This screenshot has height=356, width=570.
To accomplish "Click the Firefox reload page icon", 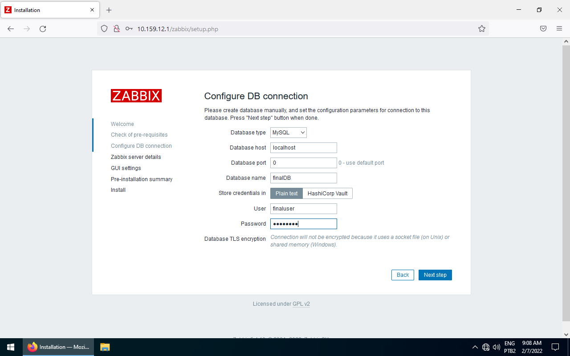I will coord(43,29).
